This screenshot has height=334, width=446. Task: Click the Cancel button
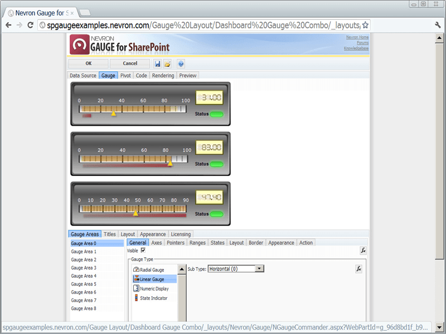[130, 63]
